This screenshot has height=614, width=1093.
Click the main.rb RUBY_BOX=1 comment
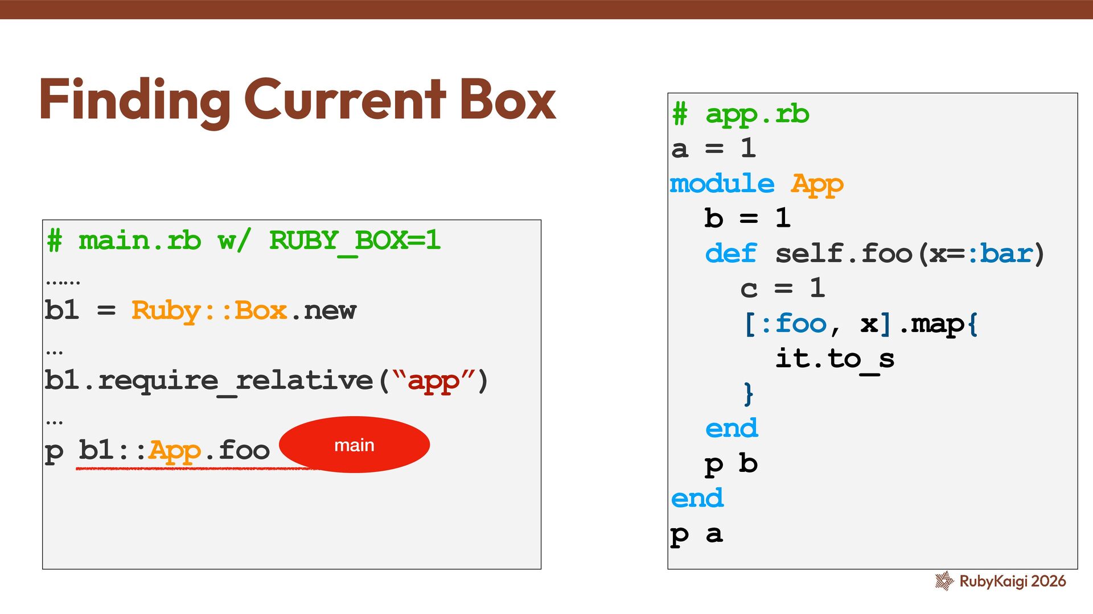(244, 241)
